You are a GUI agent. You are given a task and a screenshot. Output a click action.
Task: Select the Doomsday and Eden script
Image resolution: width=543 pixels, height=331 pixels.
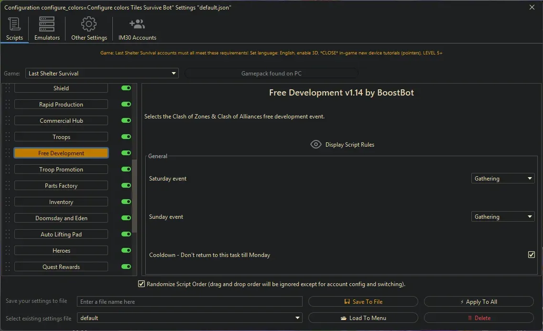click(61, 218)
